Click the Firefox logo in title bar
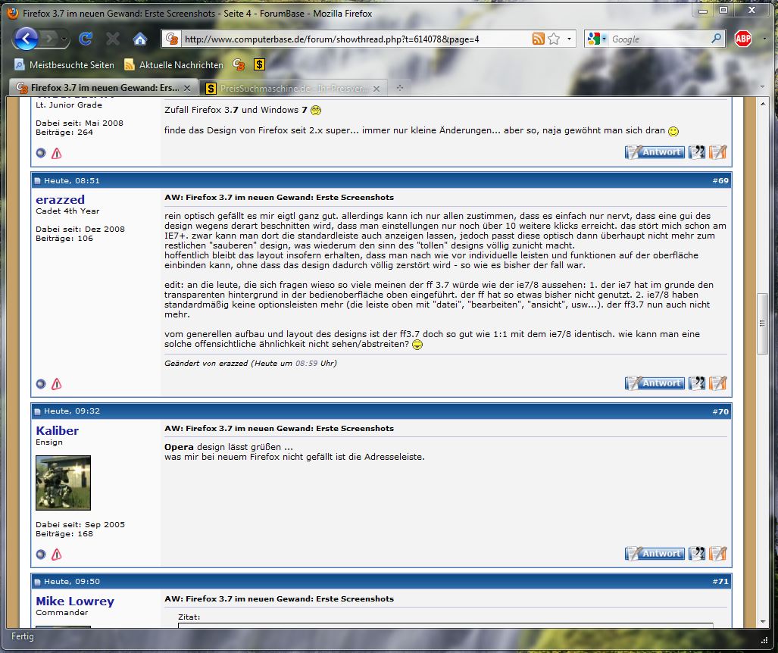Image resolution: width=778 pixels, height=653 pixels. pyautogui.click(x=13, y=13)
